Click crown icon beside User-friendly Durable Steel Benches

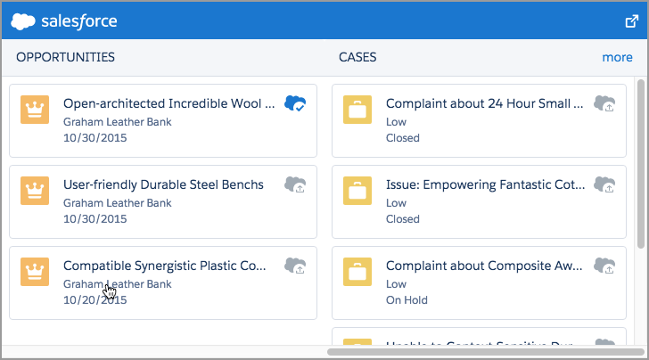click(35, 190)
